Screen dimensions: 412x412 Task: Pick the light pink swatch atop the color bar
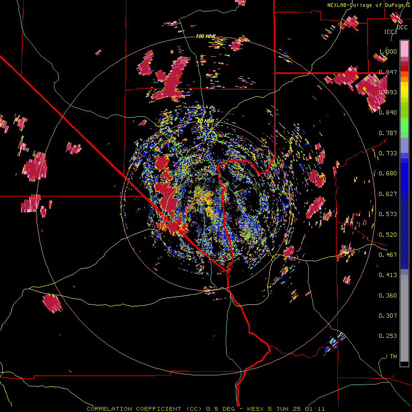point(404,49)
